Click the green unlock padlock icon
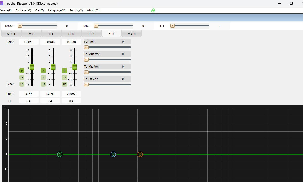Image resolution: width=303 pixels, height=182 pixels. coord(153,10)
